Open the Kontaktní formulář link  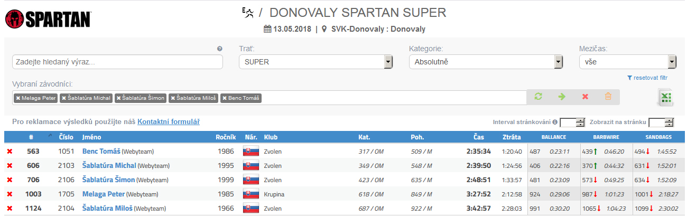click(x=169, y=122)
